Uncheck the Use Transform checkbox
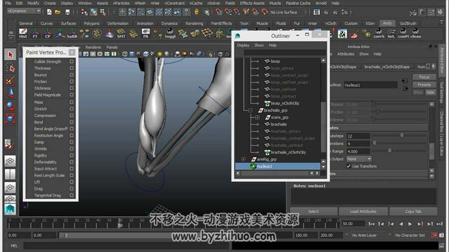449x252 pixels. (349, 166)
